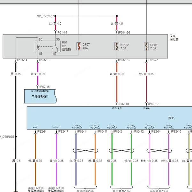Click the 黑 0.5 wire label
192x192 pixels.
click(x=16, y=161)
